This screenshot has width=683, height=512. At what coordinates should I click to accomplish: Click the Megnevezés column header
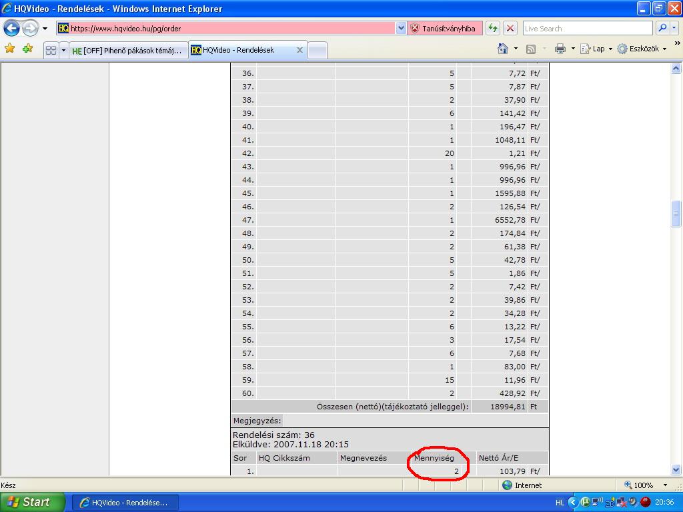tap(364, 458)
